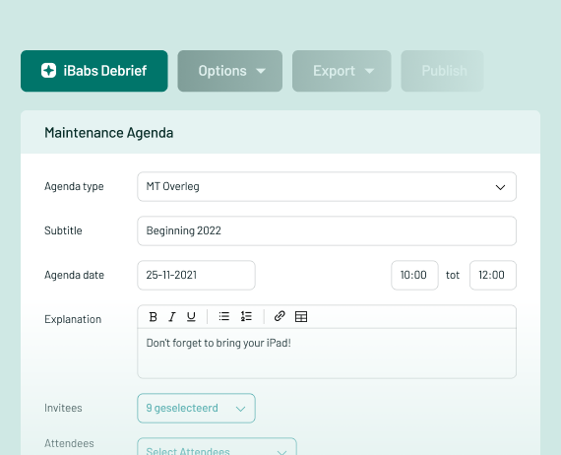The width and height of the screenshot is (561, 455).
Task: Open the Select Attendees dropdown
Action: pyautogui.click(x=217, y=447)
